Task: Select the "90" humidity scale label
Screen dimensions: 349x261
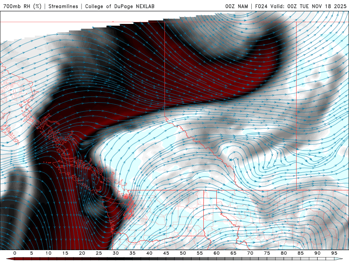Action: tap(317, 253)
